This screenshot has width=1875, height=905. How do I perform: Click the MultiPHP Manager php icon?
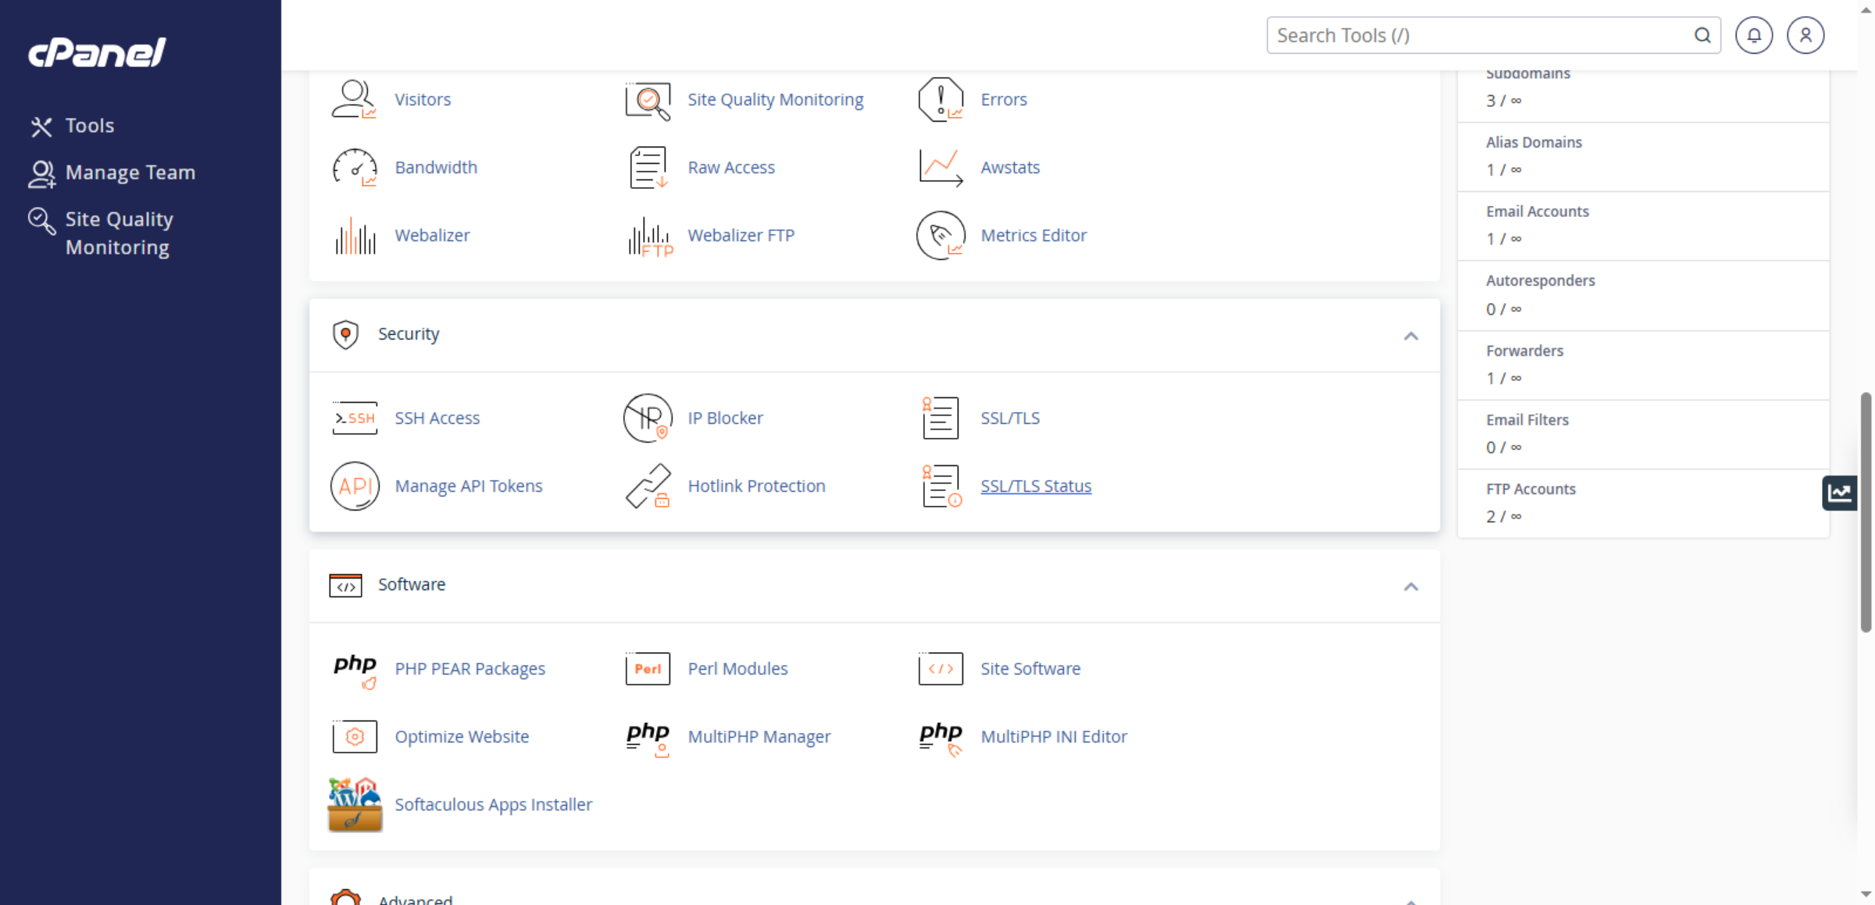coord(648,736)
